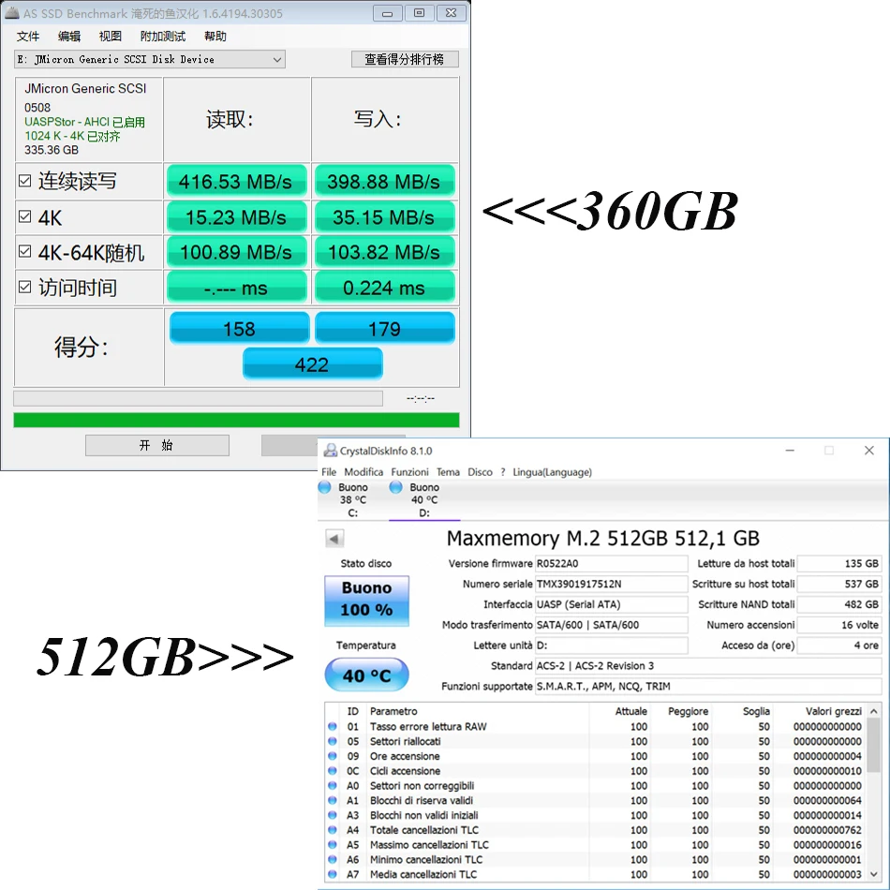Toggle the 连续读写 checkbox
890x890 pixels.
23,182
